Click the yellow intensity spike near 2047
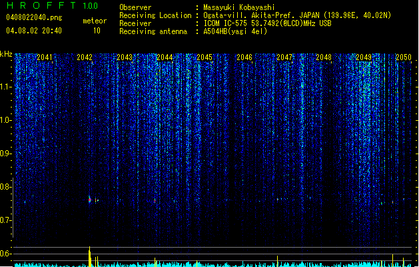 click(x=277, y=261)
